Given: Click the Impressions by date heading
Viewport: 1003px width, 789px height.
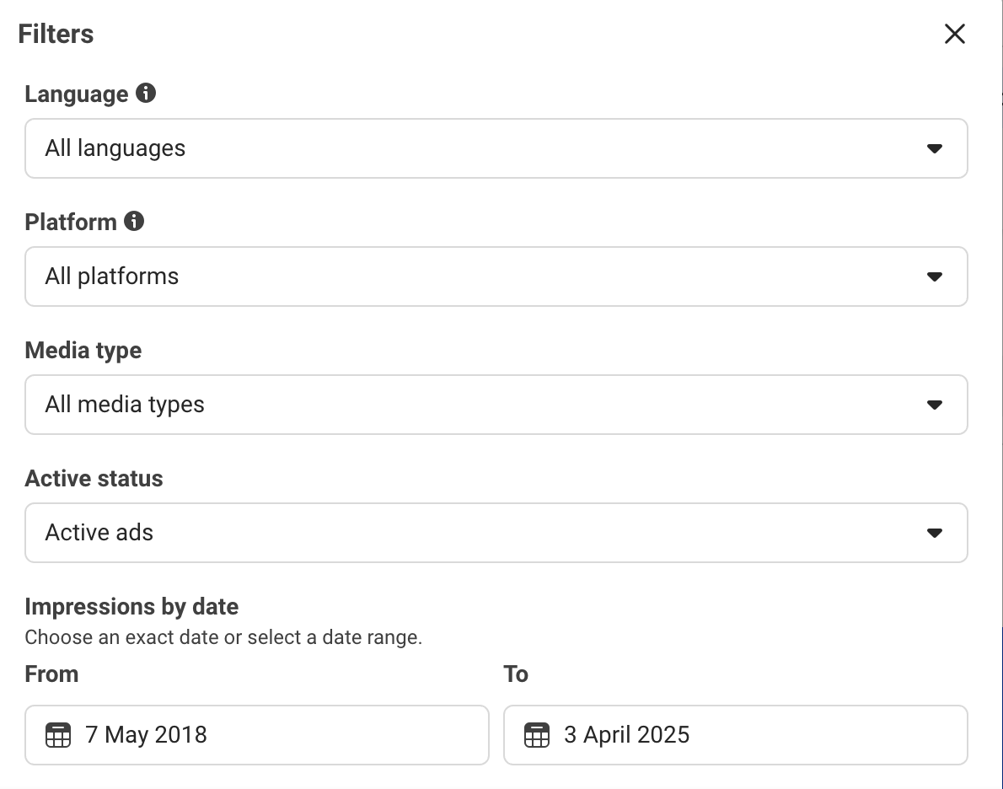Looking at the screenshot, I should [131, 607].
